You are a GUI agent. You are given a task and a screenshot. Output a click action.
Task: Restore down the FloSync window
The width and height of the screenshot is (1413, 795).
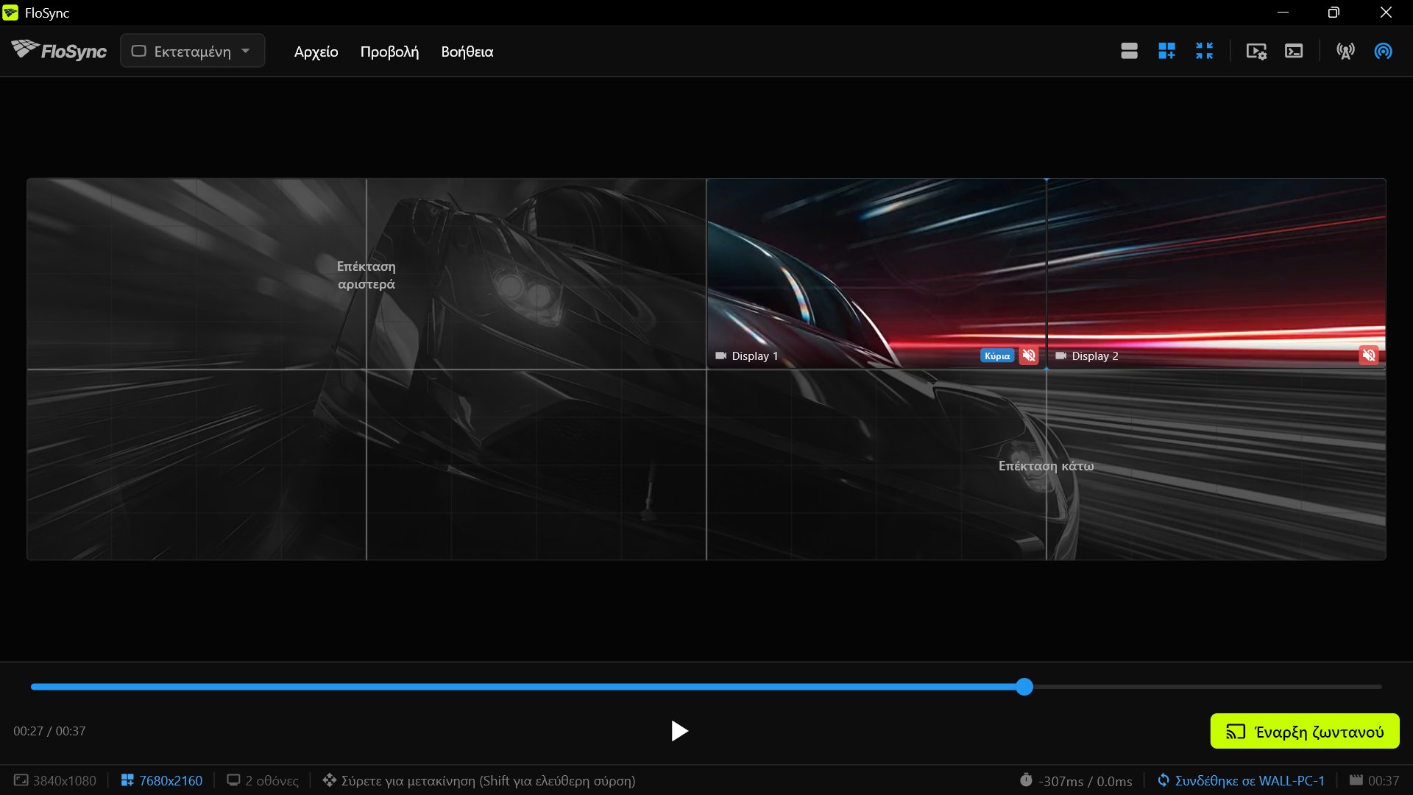tap(1334, 13)
